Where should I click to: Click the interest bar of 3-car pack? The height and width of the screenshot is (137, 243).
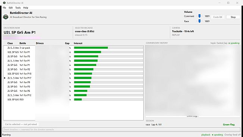[108, 48]
